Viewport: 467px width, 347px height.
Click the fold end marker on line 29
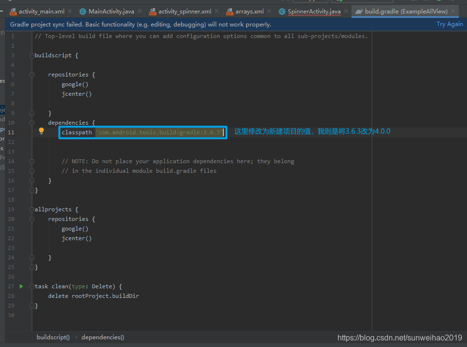32,306
